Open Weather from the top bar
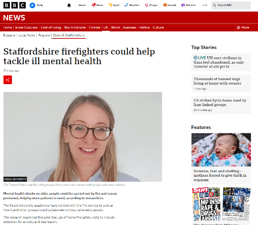258x225 pixels. (x=132, y=5)
